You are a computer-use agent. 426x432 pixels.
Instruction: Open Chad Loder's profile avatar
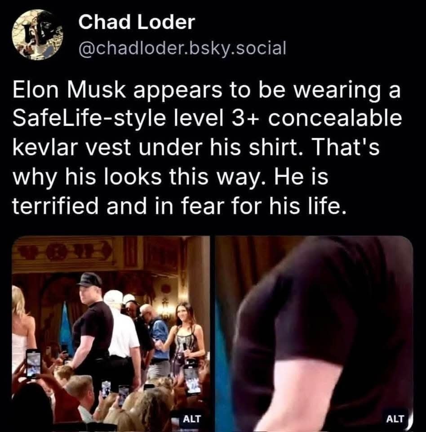(38, 35)
